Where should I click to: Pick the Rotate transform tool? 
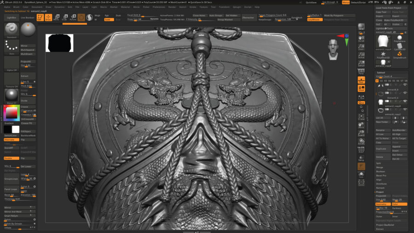[73, 18]
